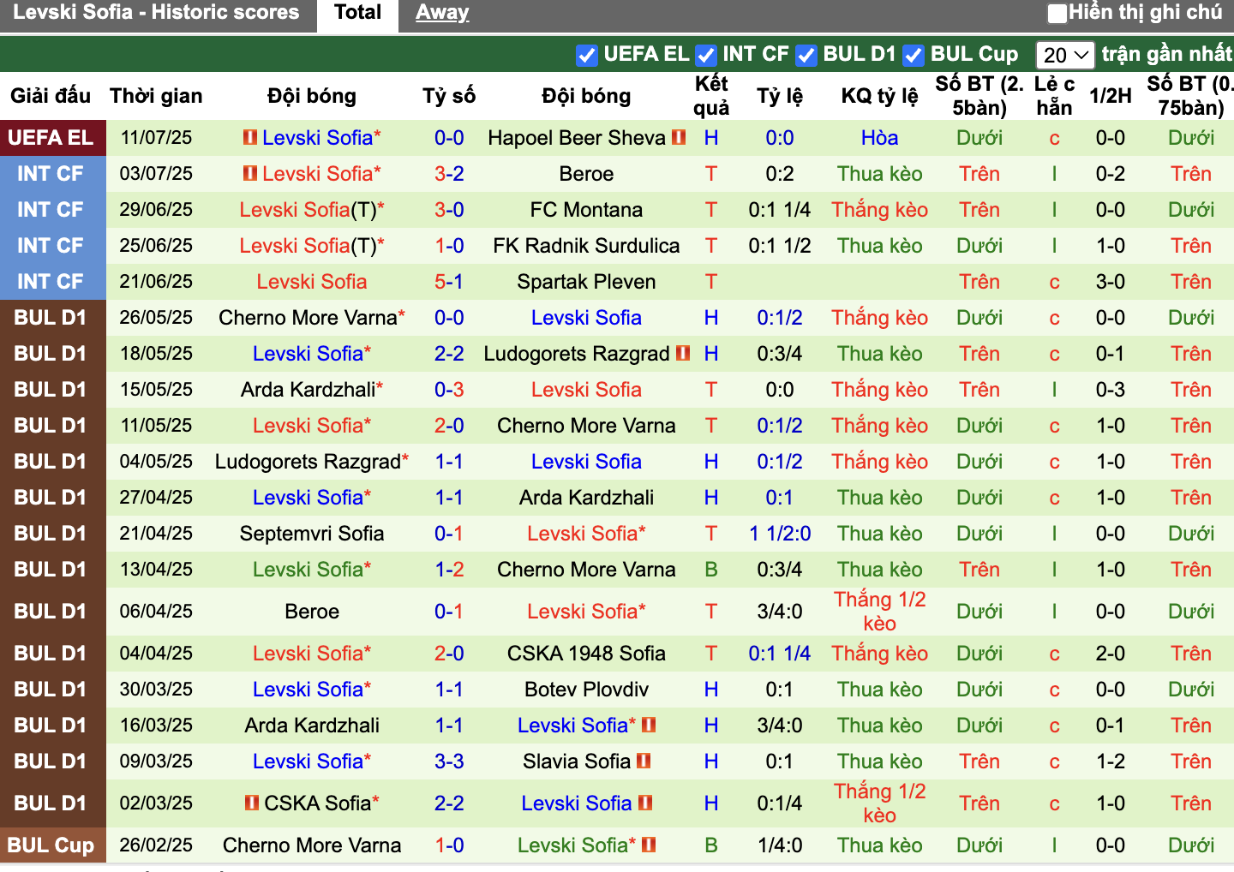Open Spartak Pleven team link
The image size is (1234, 872).
point(586,282)
